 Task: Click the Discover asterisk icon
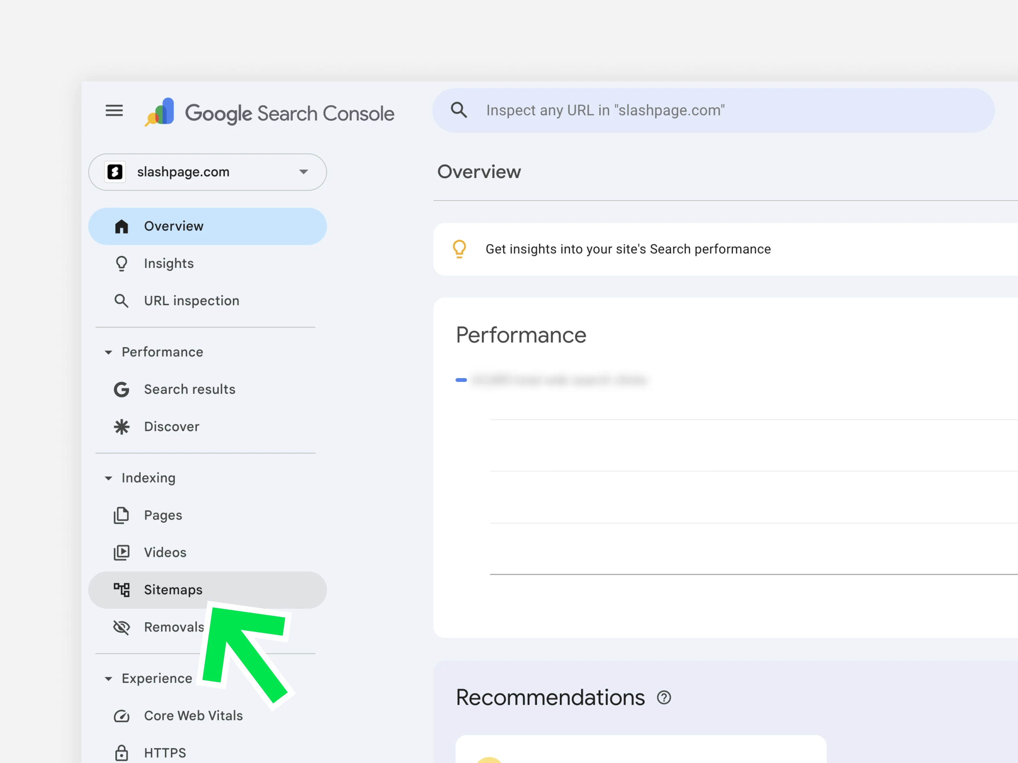pyautogui.click(x=121, y=427)
